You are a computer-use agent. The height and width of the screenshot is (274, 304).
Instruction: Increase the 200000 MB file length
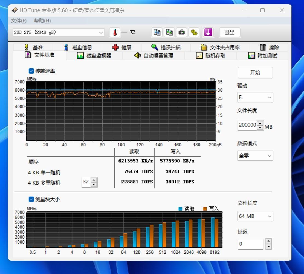click(260, 123)
